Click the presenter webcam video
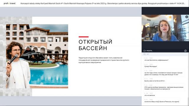This screenshot has width=189, height=106. point(165,28)
